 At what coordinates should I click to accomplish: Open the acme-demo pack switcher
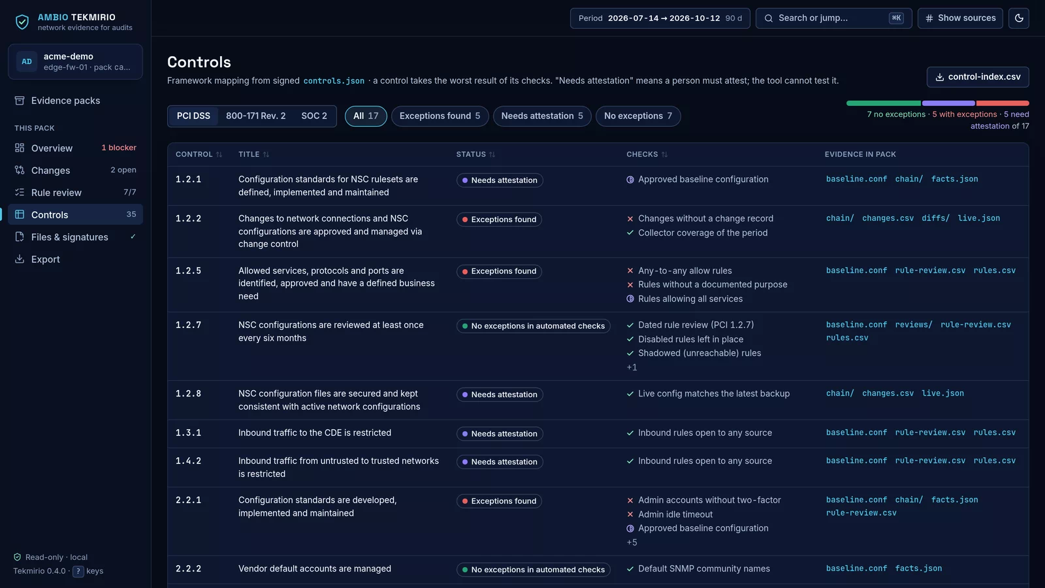tap(75, 61)
